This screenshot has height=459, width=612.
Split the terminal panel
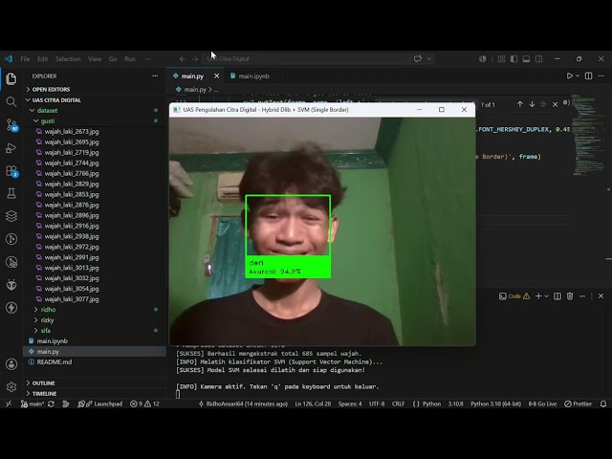click(557, 296)
